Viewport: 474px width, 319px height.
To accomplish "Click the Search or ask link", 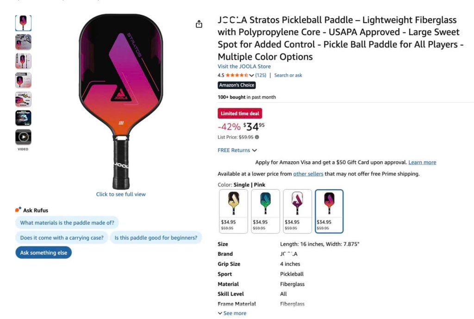I will [x=288, y=75].
